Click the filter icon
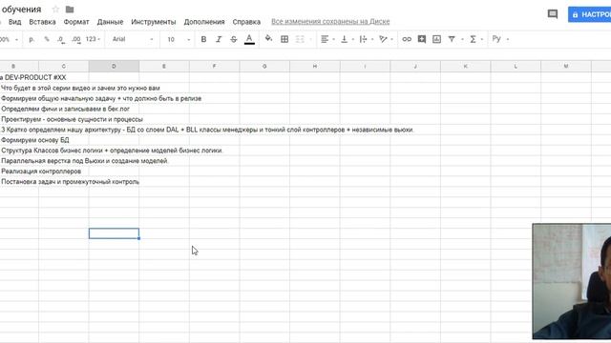This screenshot has height=343, width=611. (452, 39)
